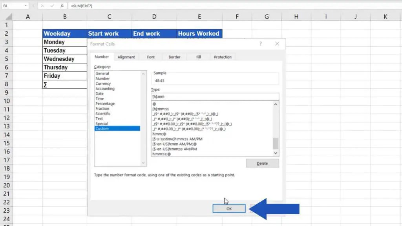This screenshot has width=402, height=226.
Task: Click the Select All triangle above row headers
Action: coord(9,16)
